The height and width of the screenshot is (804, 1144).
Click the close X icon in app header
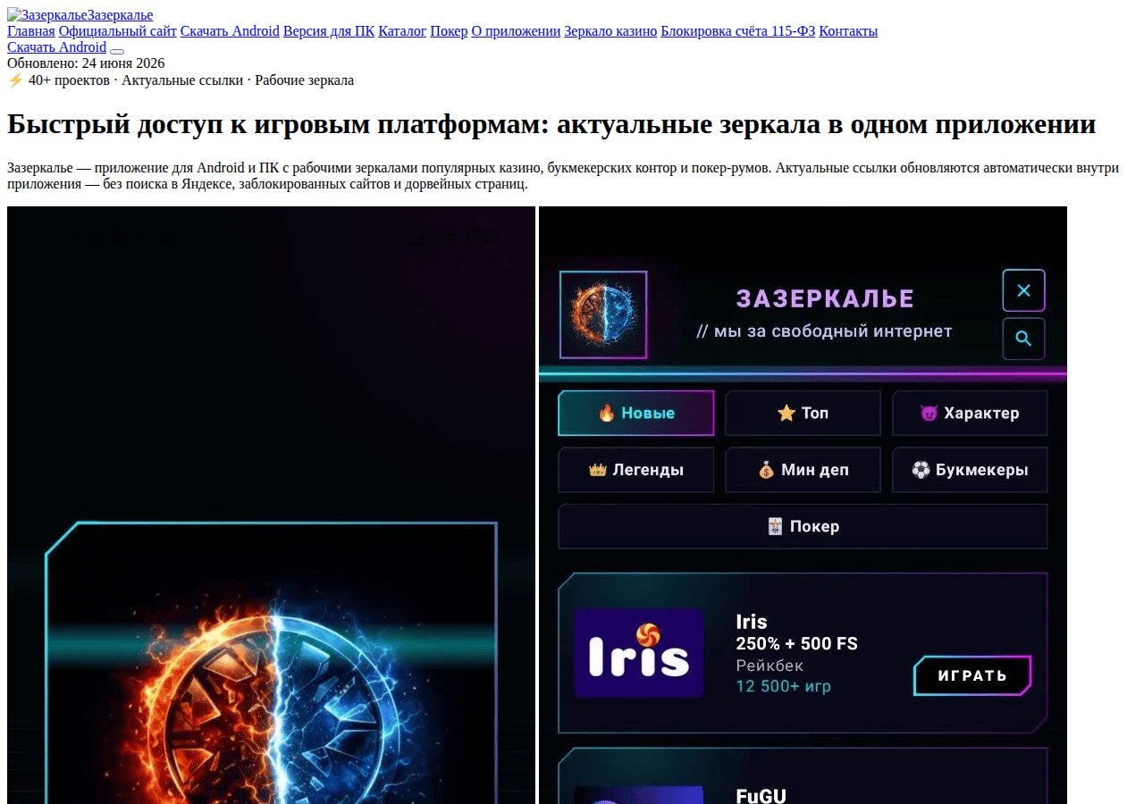coord(1024,290)
